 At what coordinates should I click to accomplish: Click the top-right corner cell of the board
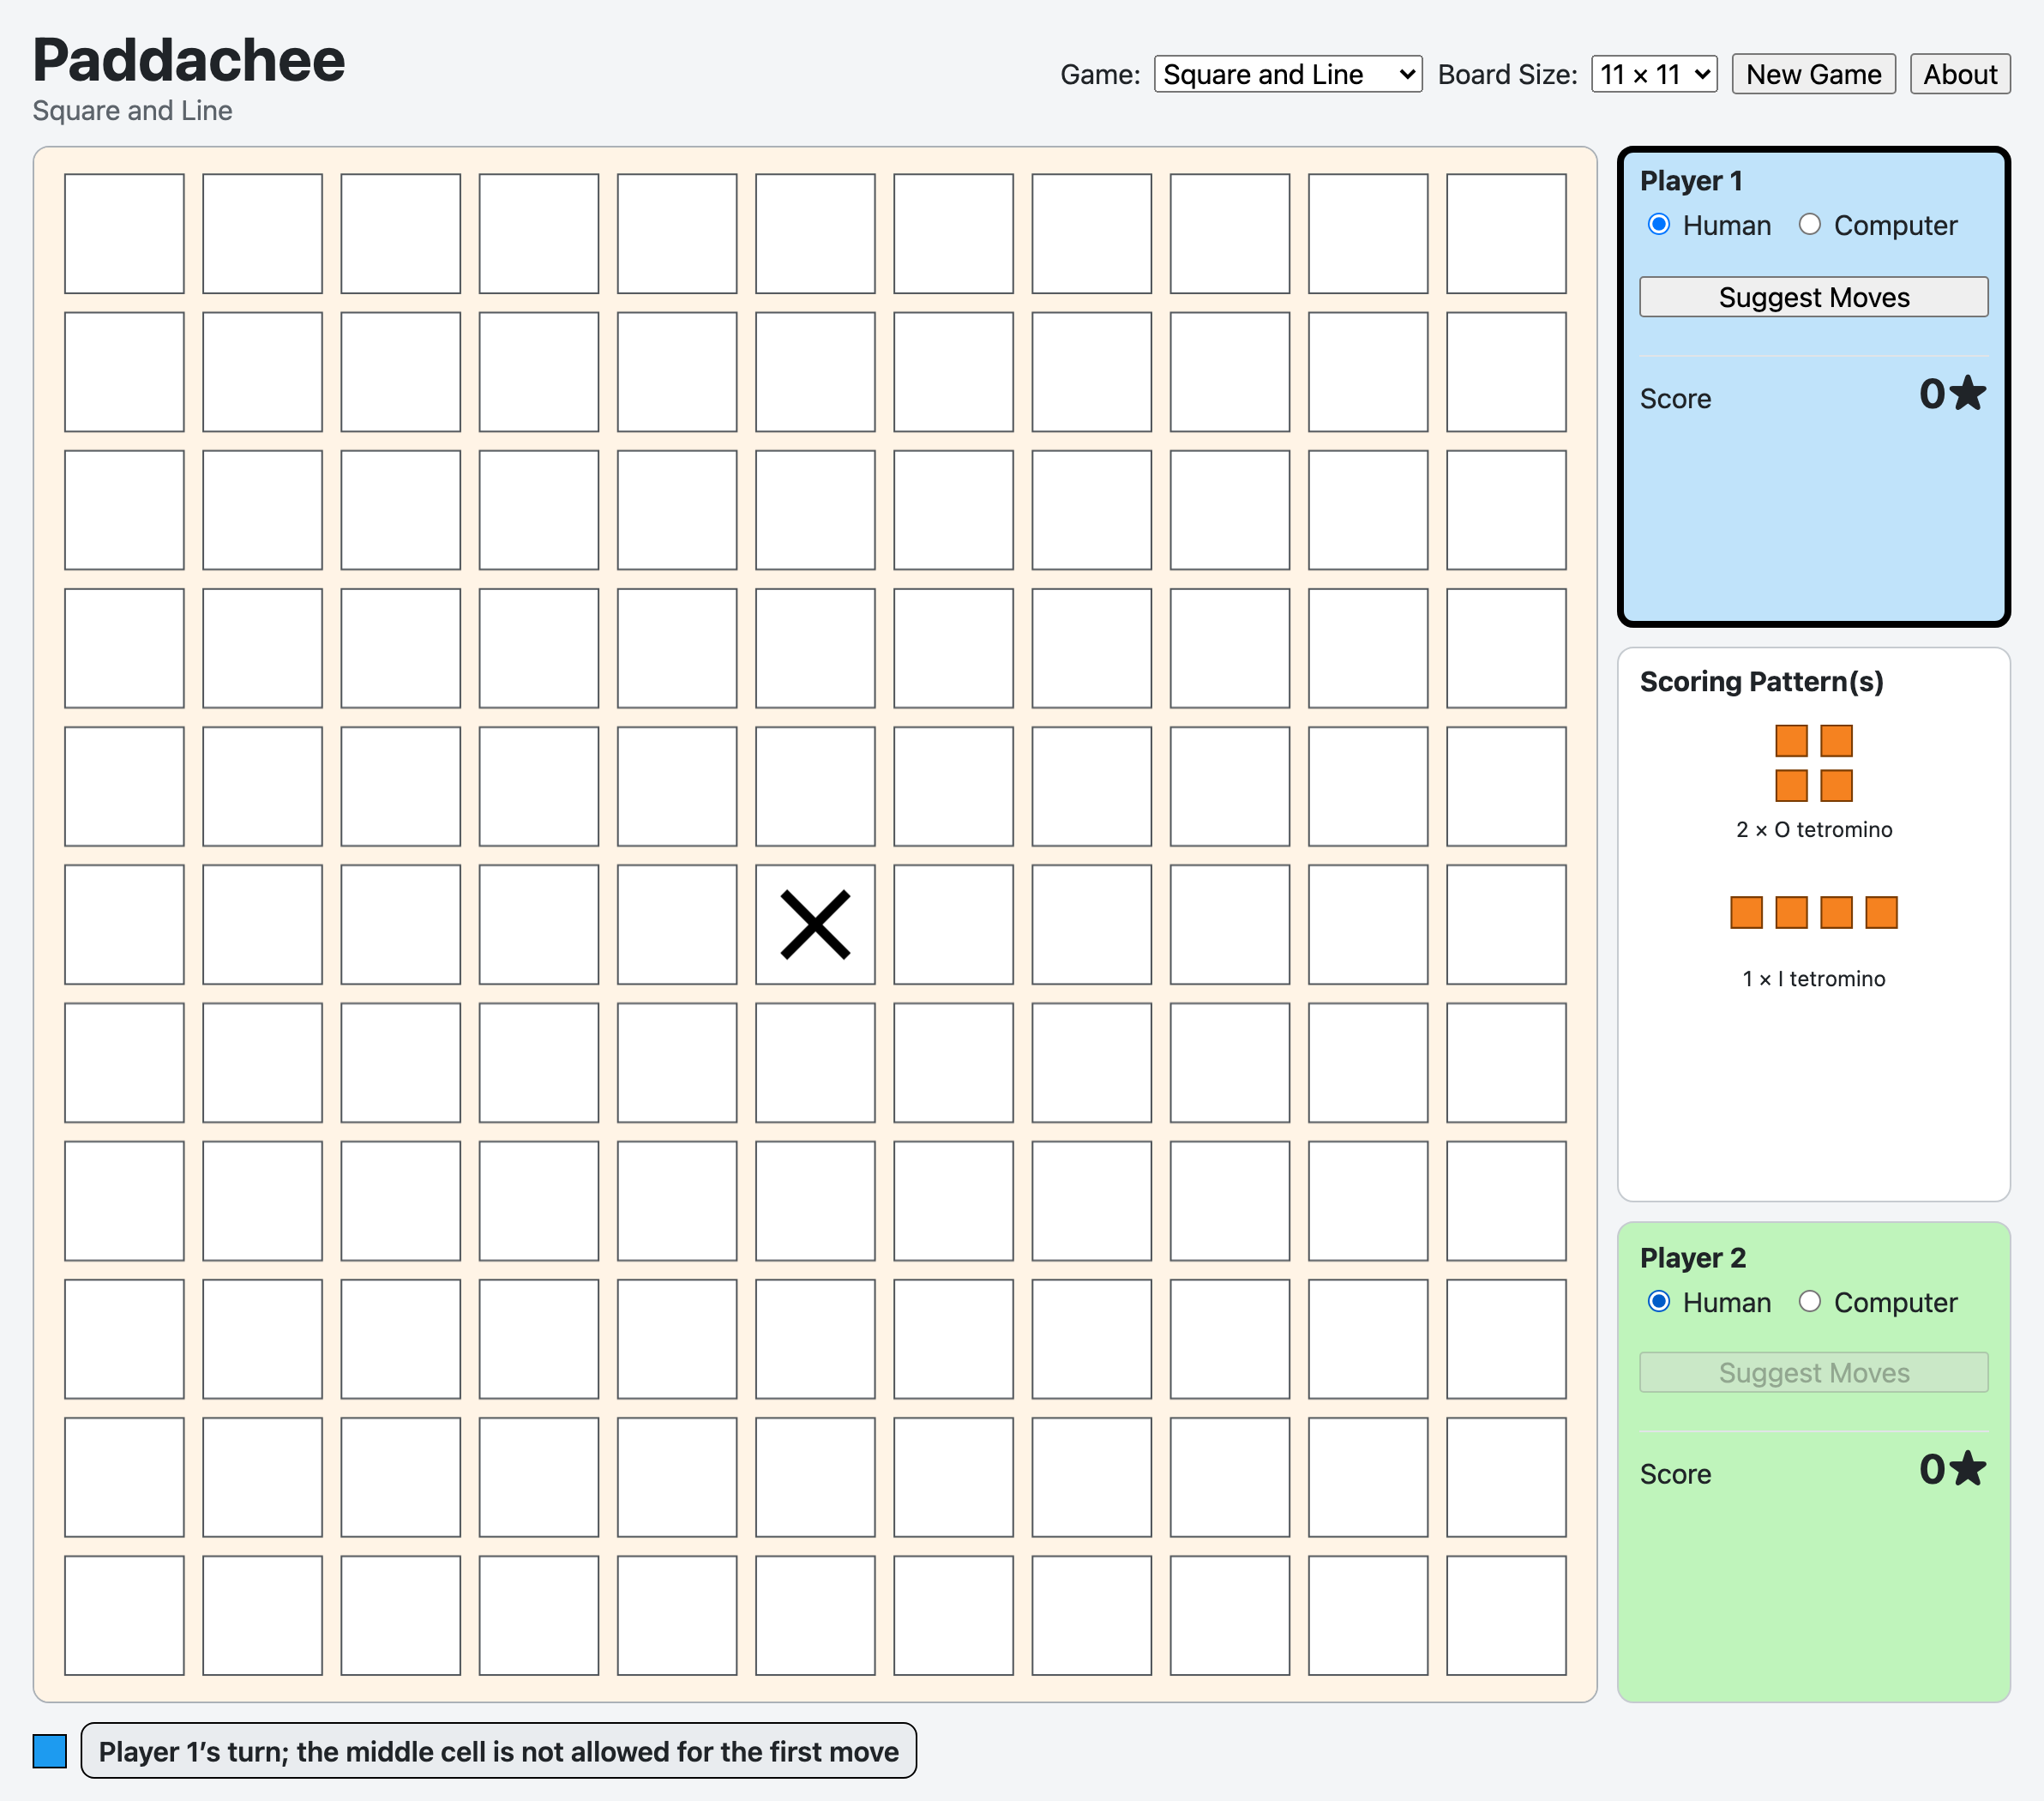click(1506, 234)
